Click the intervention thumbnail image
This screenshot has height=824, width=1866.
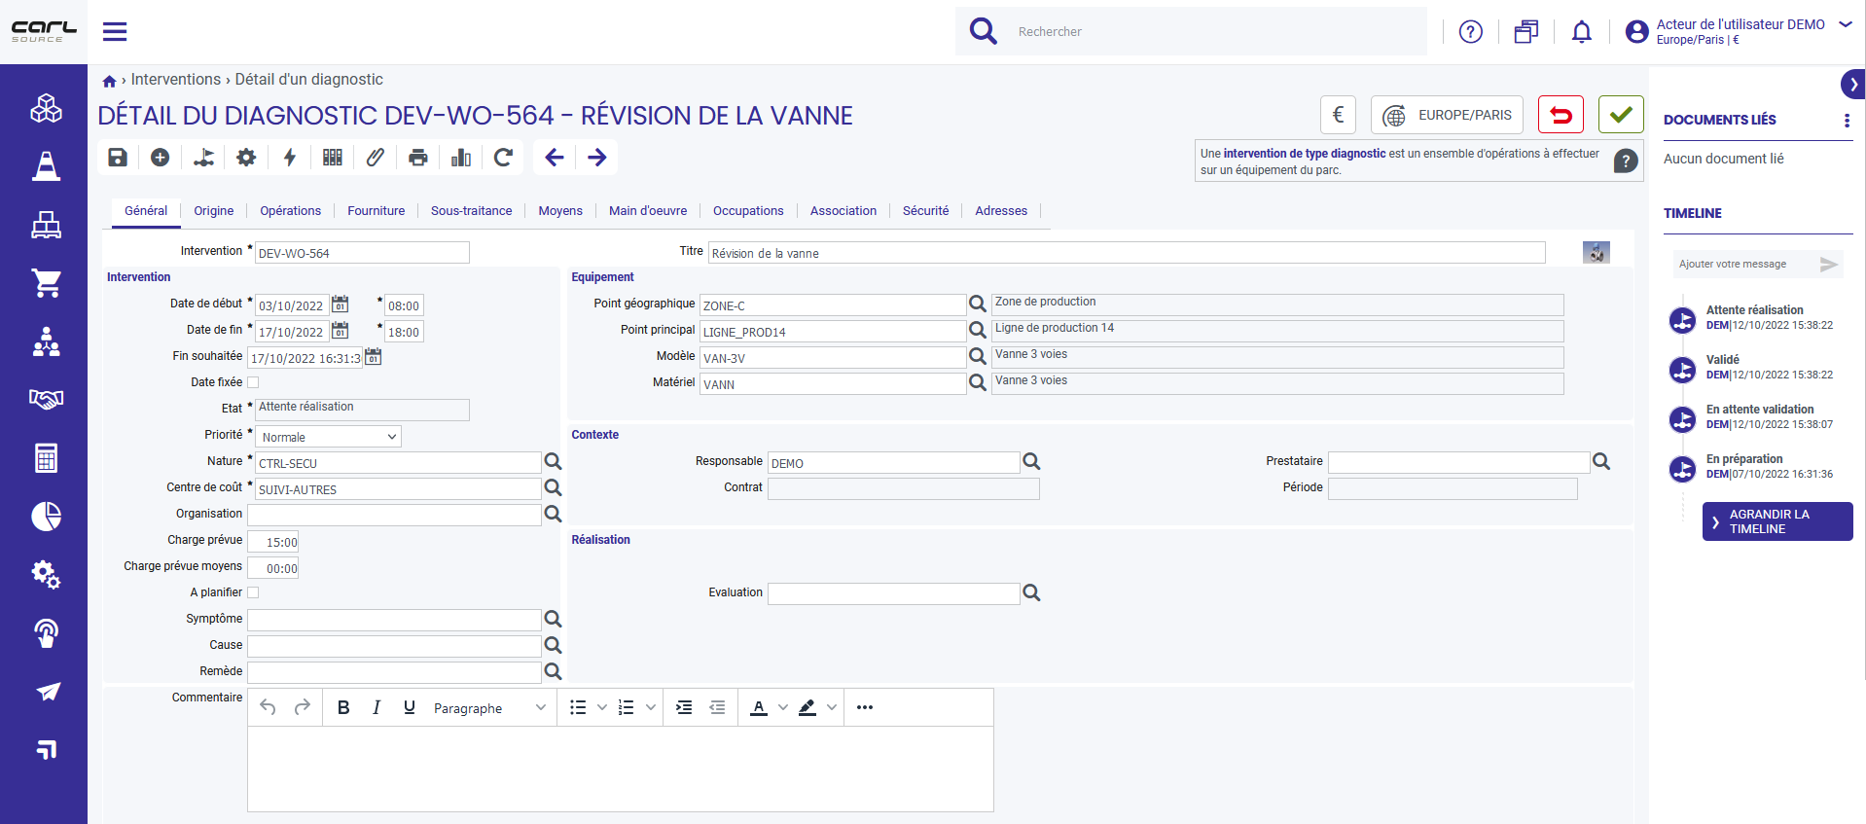[x=1597, y=252]
